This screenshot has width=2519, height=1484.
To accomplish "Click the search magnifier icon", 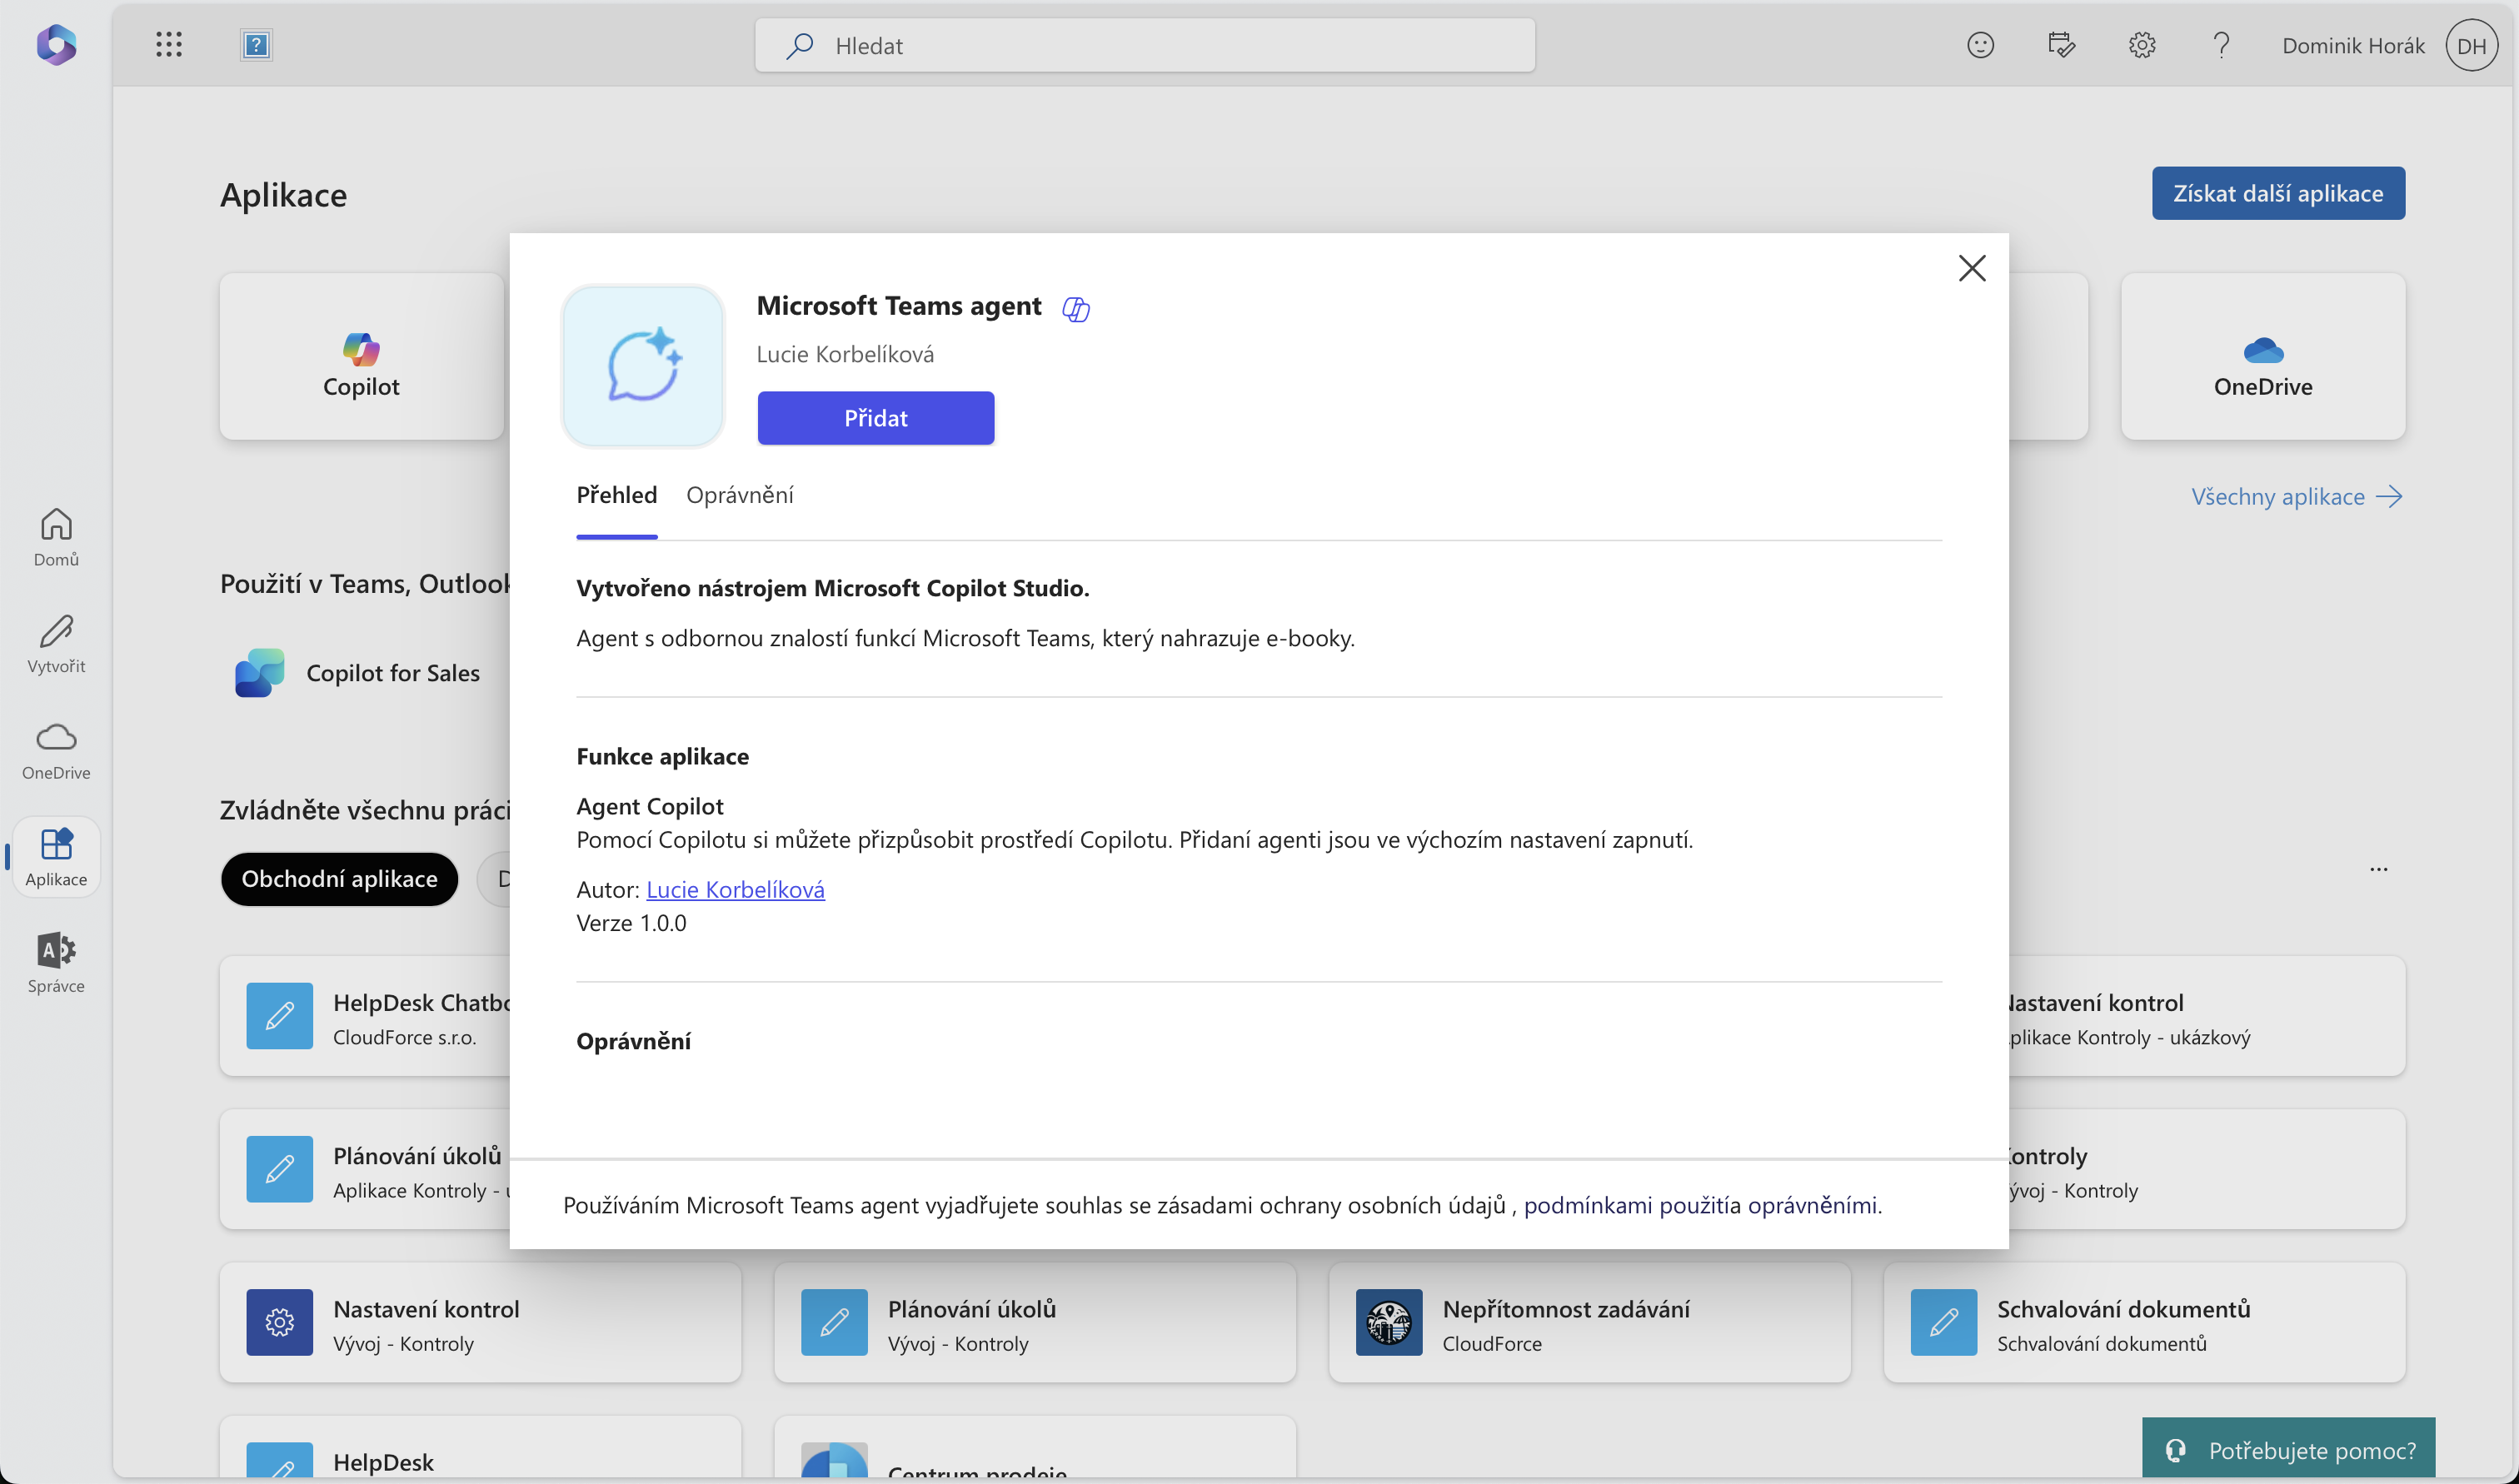I will click(x=799, y=46).
